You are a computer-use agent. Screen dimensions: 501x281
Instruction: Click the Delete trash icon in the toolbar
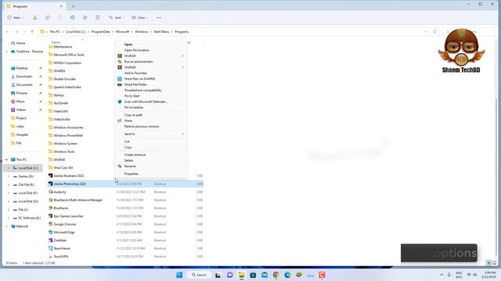(x=97, y=17)
